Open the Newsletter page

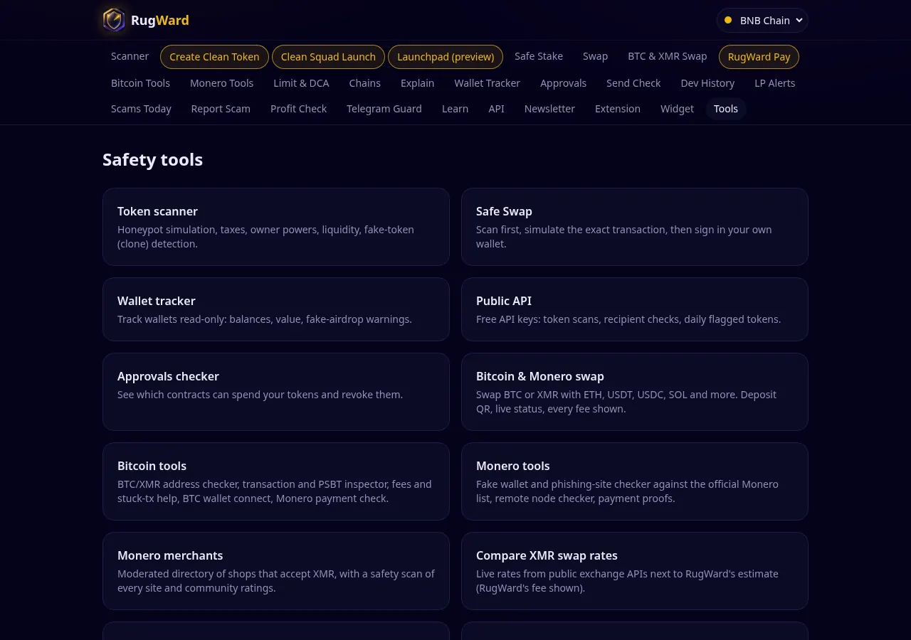(549, 109)
